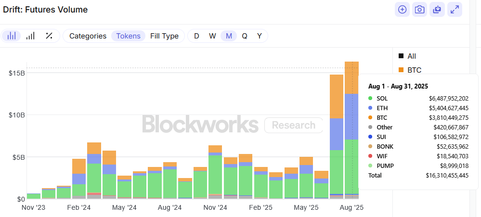Click the Total value $16,310,455,445
481x217 pixels.
(447, 175)
